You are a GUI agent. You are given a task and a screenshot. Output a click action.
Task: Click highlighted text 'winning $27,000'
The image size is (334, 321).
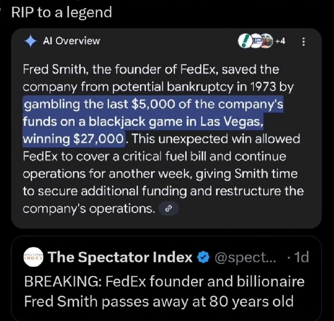[x=73, y=139]
